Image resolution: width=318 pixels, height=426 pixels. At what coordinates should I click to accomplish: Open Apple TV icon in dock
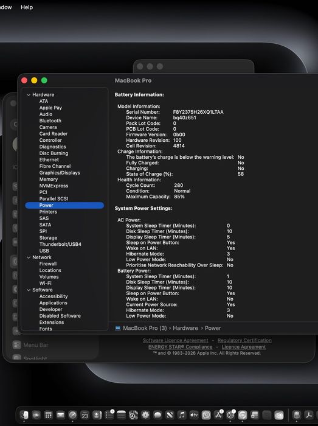[x=194, y=415]
